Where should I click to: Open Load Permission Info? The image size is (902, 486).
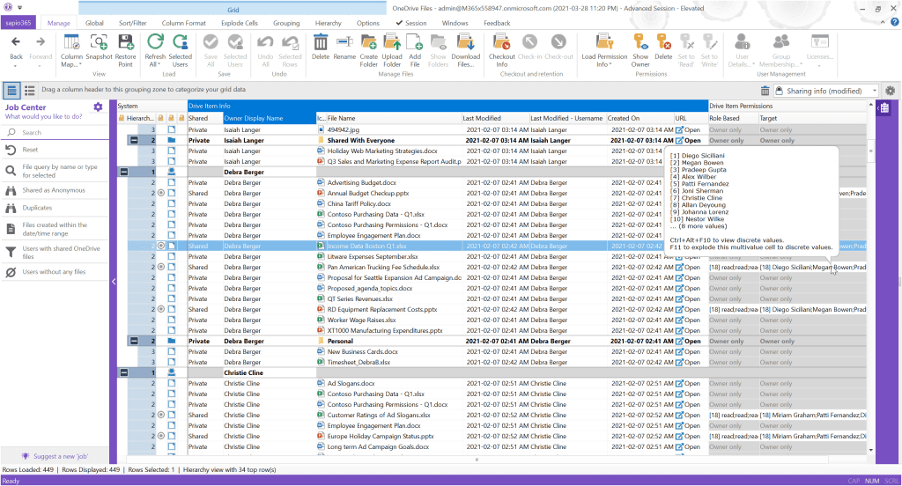pos(604,50)
